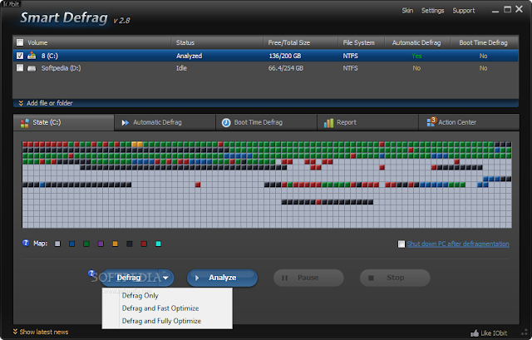Click '66.4/254 GB' size cell
This screenshot has width=532, height=340.
[286, 68]
